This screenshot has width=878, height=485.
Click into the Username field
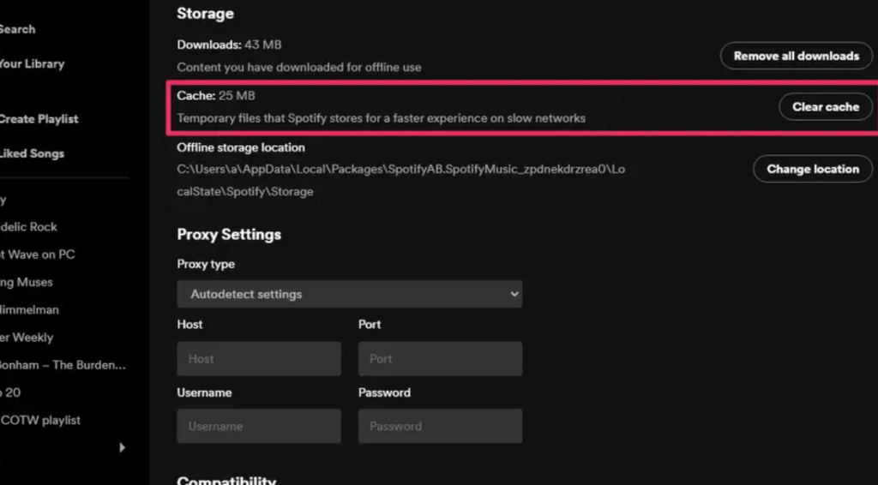tap(259, 426)
